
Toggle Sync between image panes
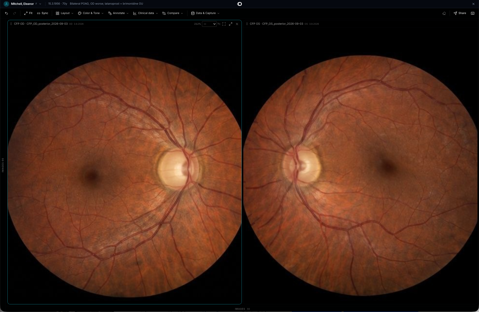pos(43,13)
